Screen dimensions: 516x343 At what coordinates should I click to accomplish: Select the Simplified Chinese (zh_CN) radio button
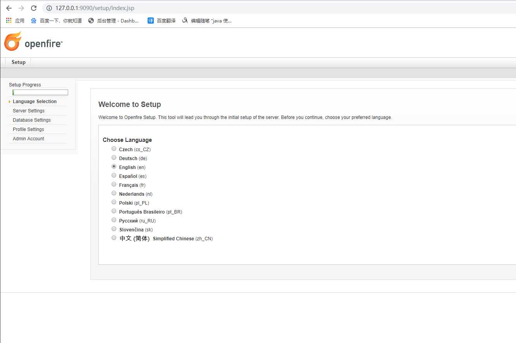114,238
